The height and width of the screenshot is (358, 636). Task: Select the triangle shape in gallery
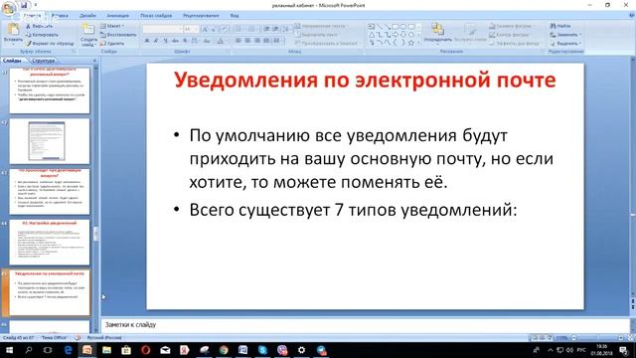pyautogui.click(x=371, y=35)
